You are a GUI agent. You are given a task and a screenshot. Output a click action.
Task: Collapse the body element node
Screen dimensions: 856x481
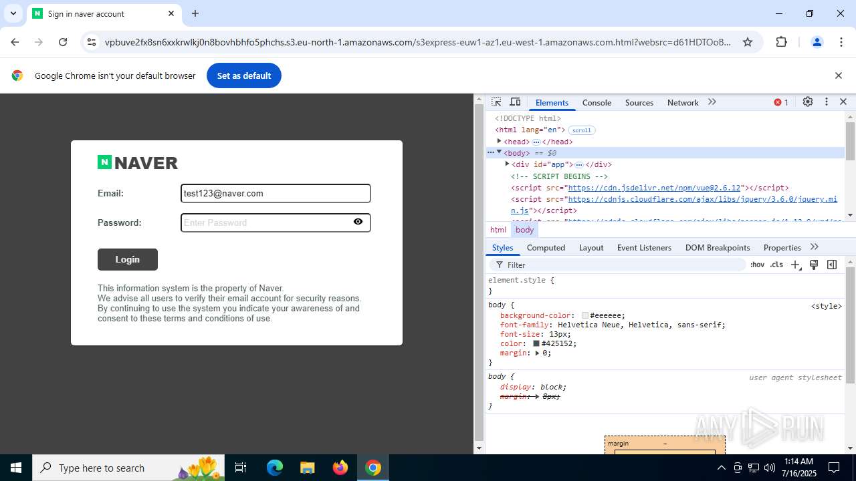point(499,152)
